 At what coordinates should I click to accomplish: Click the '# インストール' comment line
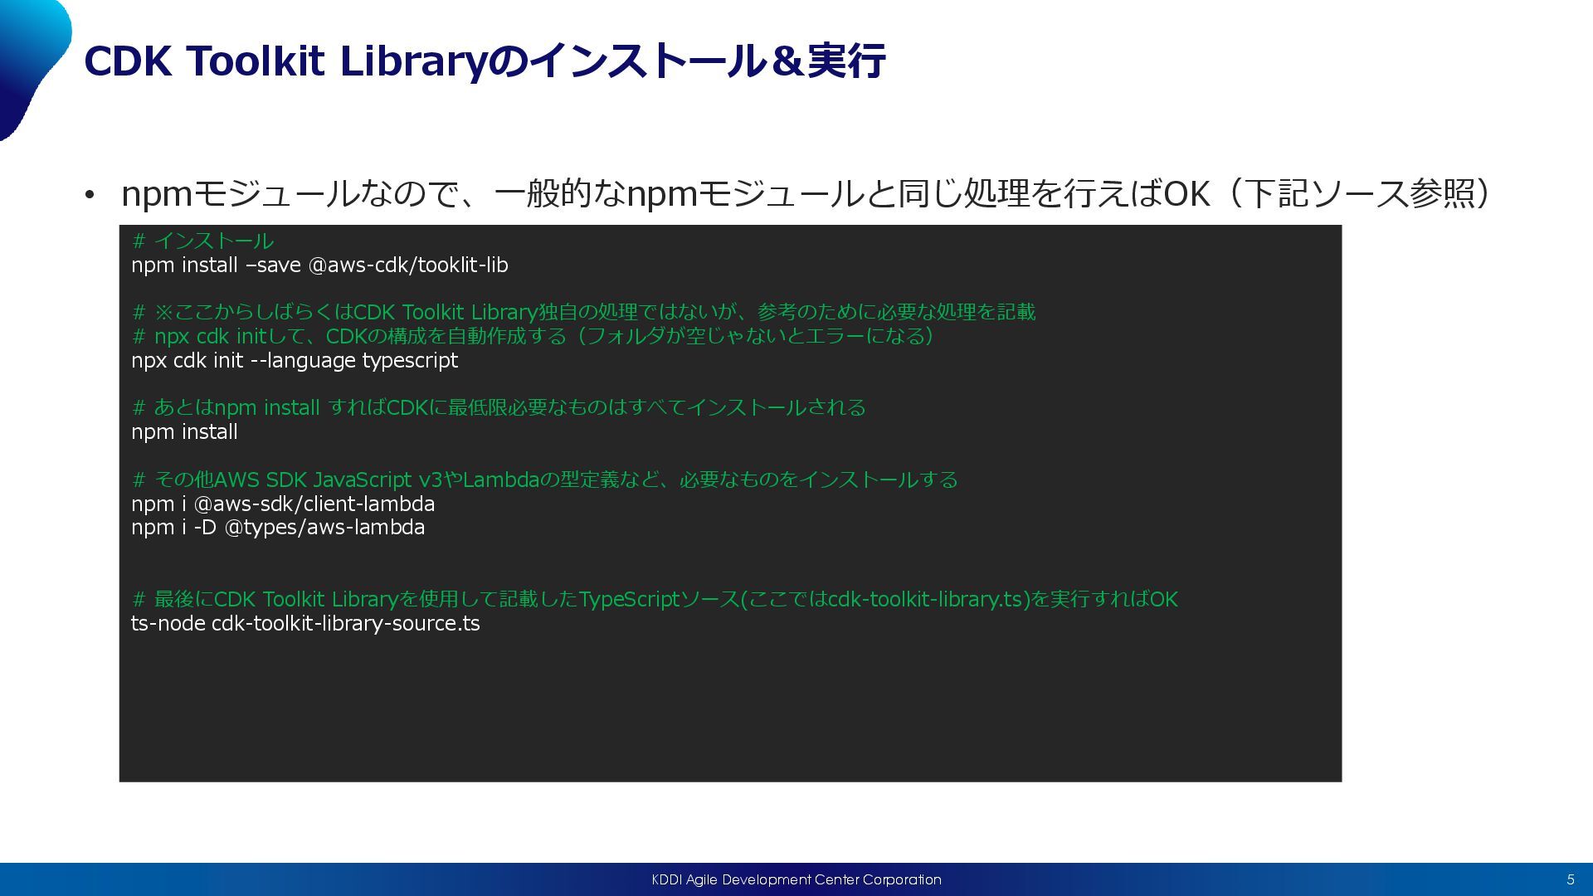202,241
